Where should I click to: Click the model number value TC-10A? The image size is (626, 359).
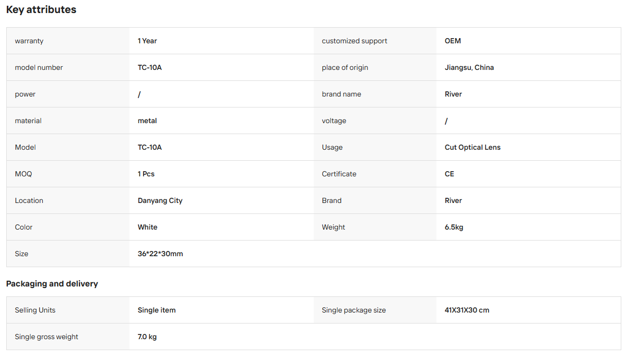150,67
